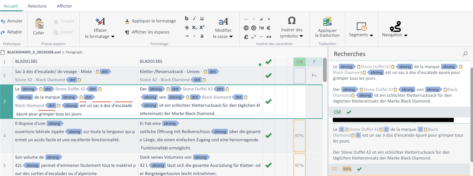Click the Navigation route icon
The height and width of the screenshot is (176, 473).
[395, 26]
